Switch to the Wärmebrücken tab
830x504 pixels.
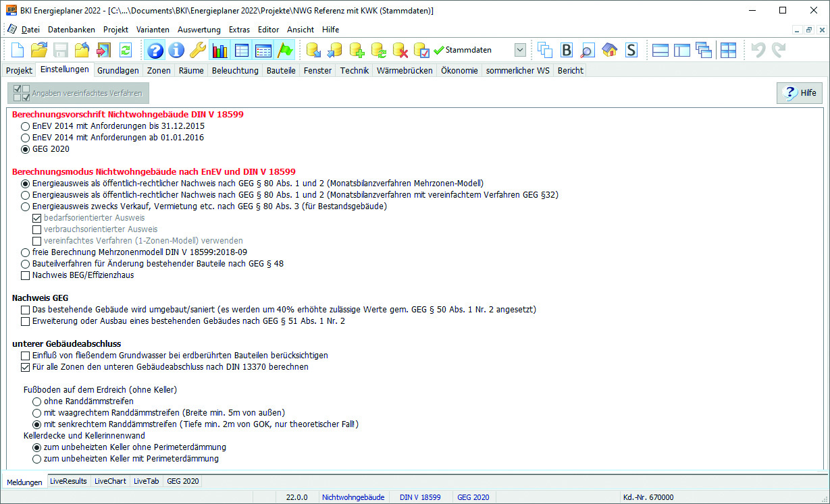405,70
